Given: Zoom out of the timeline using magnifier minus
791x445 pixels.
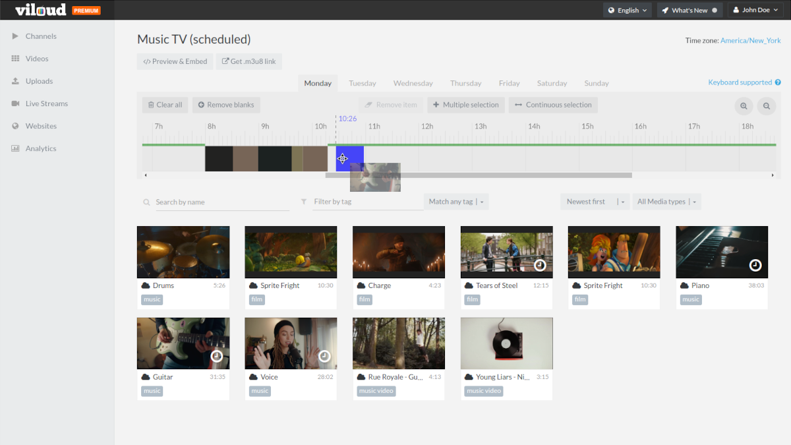Looking at the screenshot, I should coord(766,105).
